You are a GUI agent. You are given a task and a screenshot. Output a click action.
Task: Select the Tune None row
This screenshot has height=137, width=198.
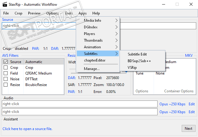coord(164,73)
